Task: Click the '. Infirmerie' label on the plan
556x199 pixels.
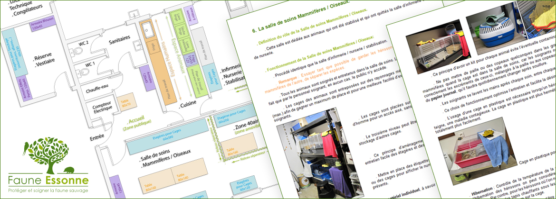Action: tap(231, 69)
